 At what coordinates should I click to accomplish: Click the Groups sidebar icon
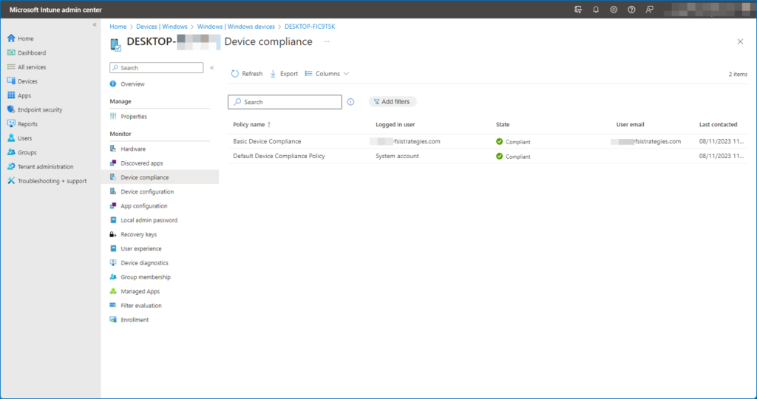tap(11, 152)
